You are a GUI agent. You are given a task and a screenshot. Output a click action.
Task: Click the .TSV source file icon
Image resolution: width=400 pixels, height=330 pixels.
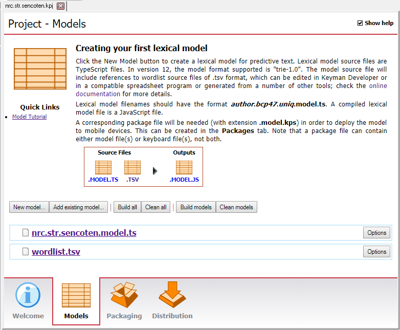pos(132,167)
